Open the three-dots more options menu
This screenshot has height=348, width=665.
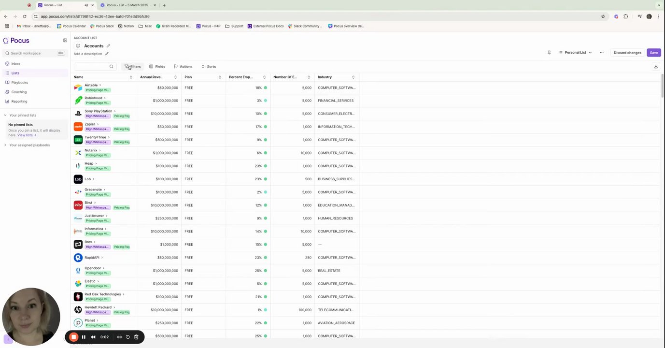pos(602,53)
